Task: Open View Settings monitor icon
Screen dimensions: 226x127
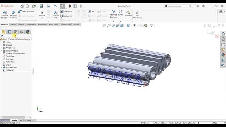Action: (x=151, y=25)
